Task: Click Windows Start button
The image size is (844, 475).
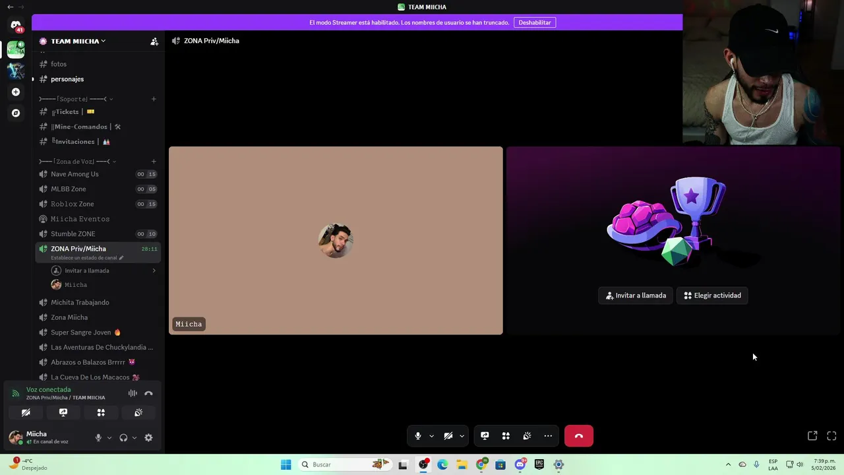Action: [286, 464]
